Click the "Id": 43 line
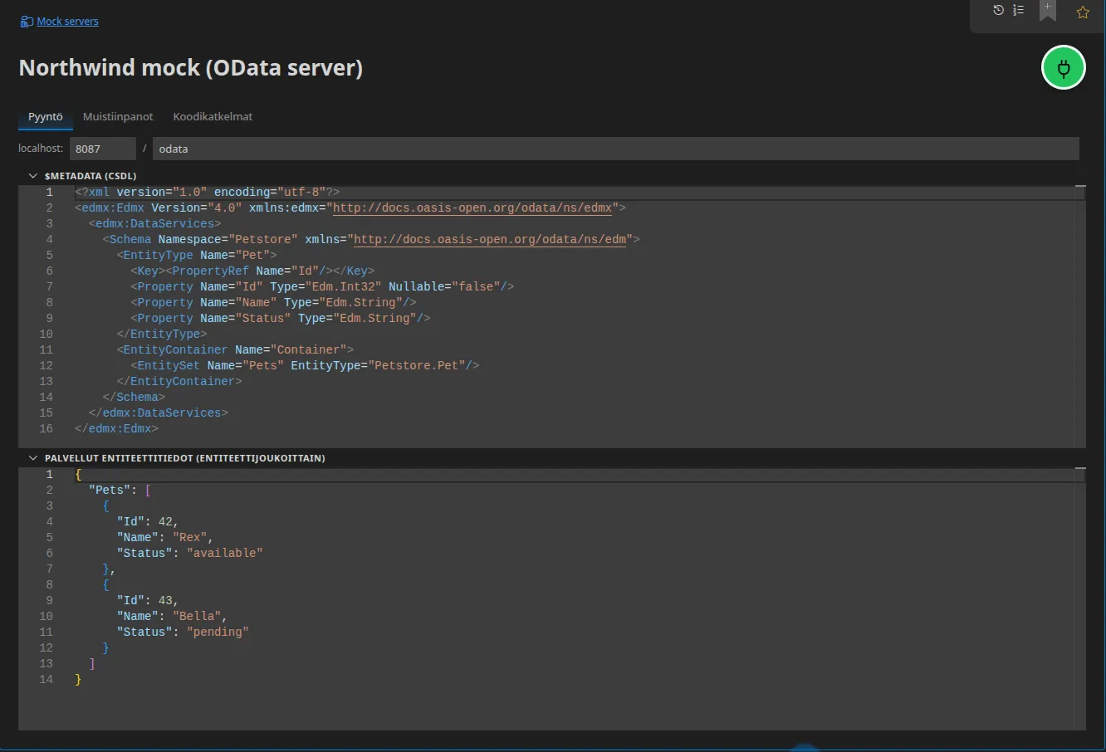The image size is (1106, 752). click(148, 600)
